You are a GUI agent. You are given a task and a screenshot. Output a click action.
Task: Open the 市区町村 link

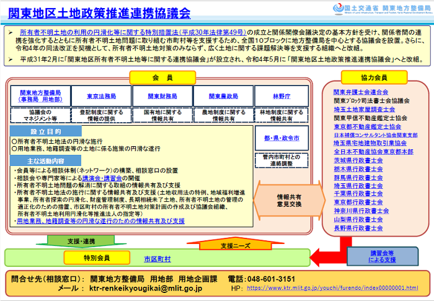(157, 259)
